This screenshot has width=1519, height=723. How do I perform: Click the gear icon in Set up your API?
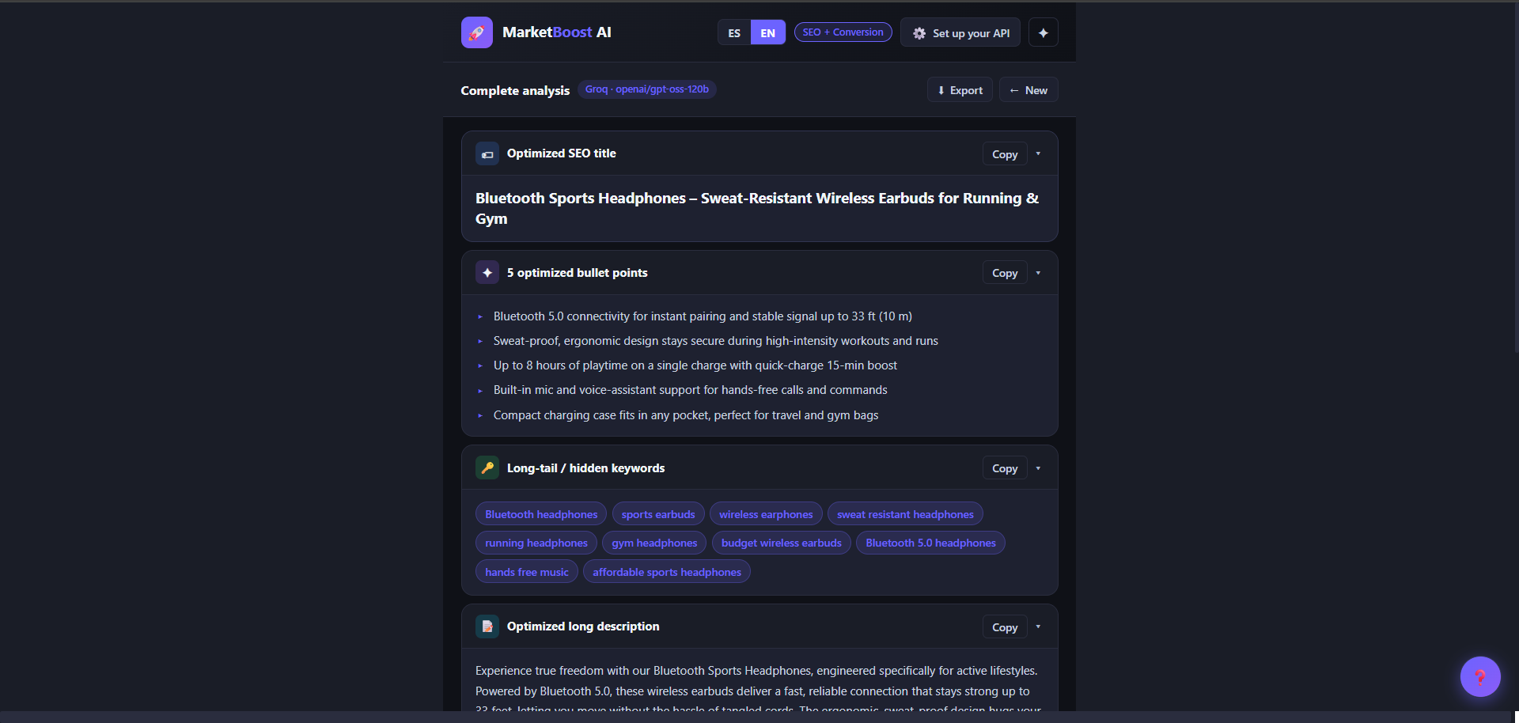tap(919, 33)
